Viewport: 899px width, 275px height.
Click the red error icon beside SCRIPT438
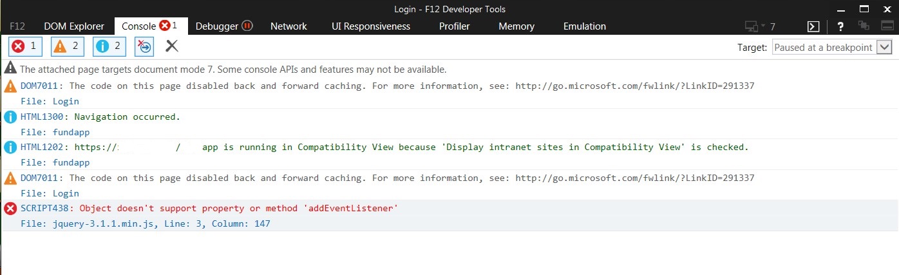10,208
